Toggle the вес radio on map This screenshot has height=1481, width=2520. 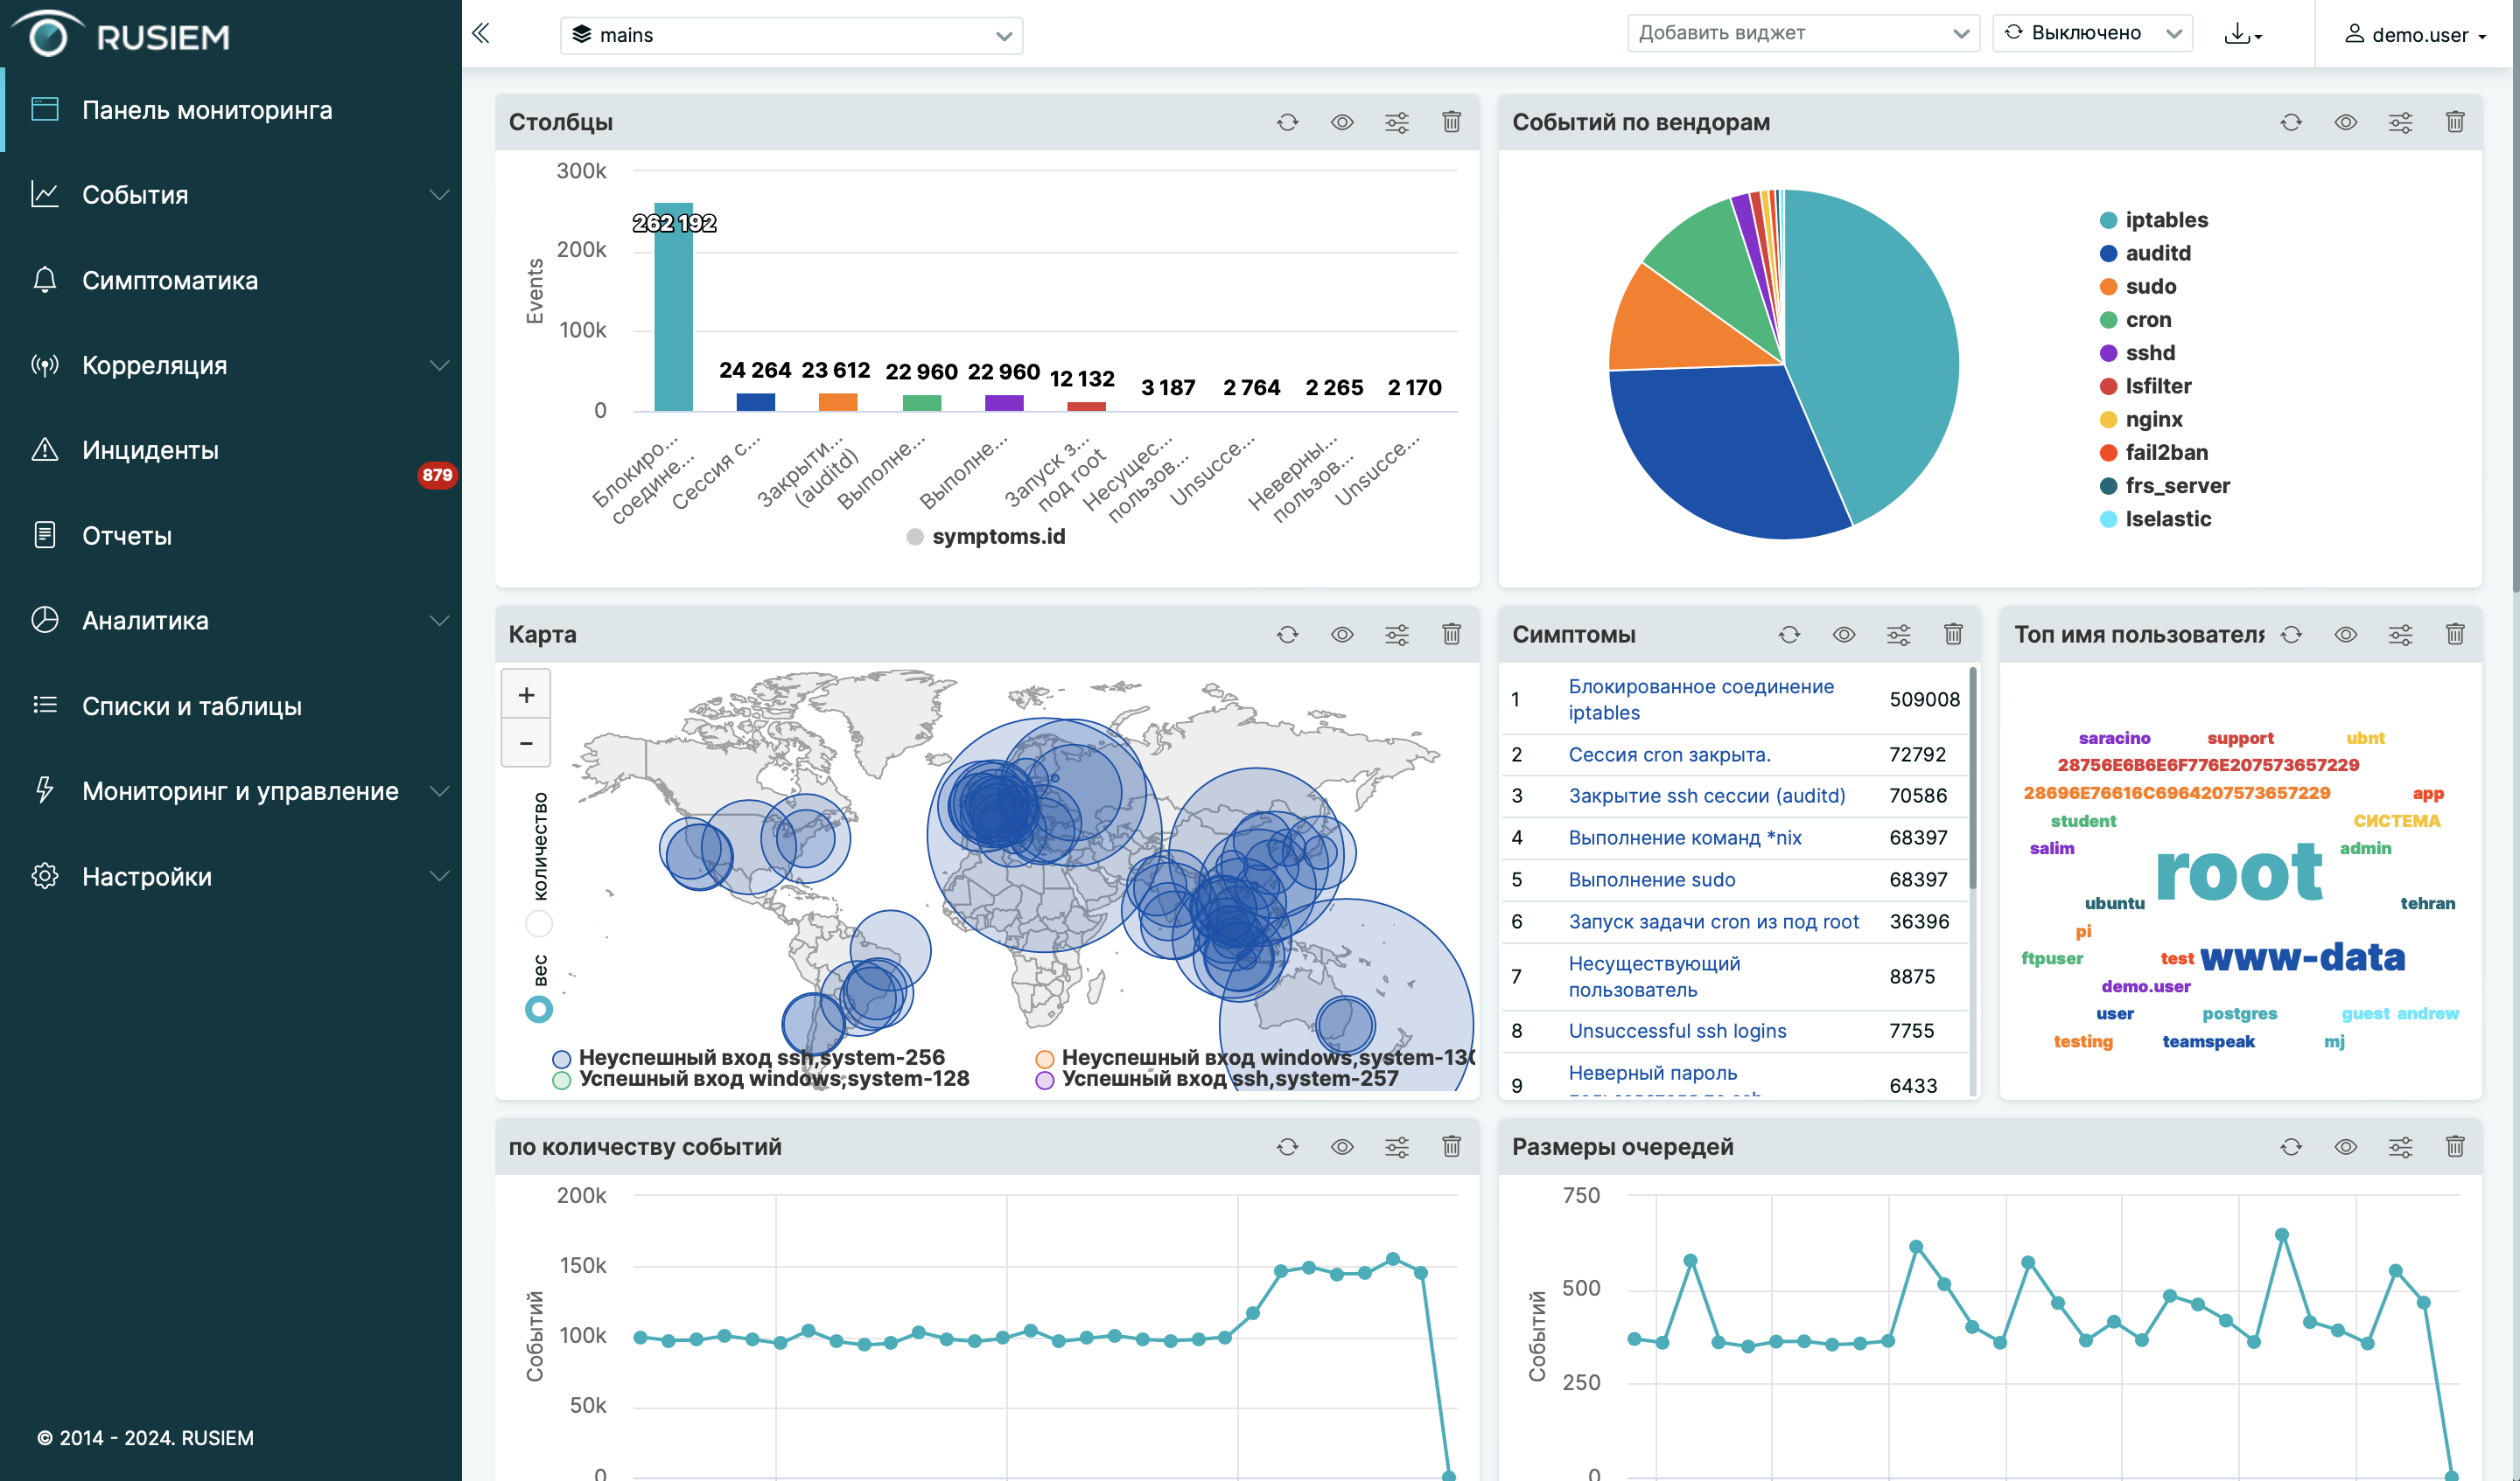[539, 1009]
